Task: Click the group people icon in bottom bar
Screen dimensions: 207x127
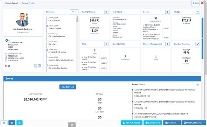Action: (12, 123)
